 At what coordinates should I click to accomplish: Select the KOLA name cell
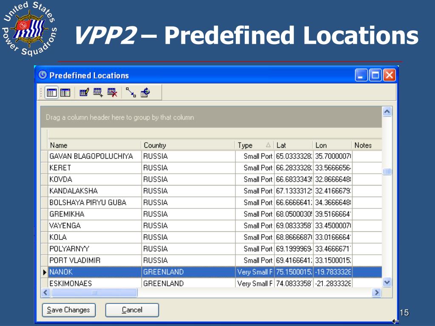pyautogui.click(x=95, y=237)
